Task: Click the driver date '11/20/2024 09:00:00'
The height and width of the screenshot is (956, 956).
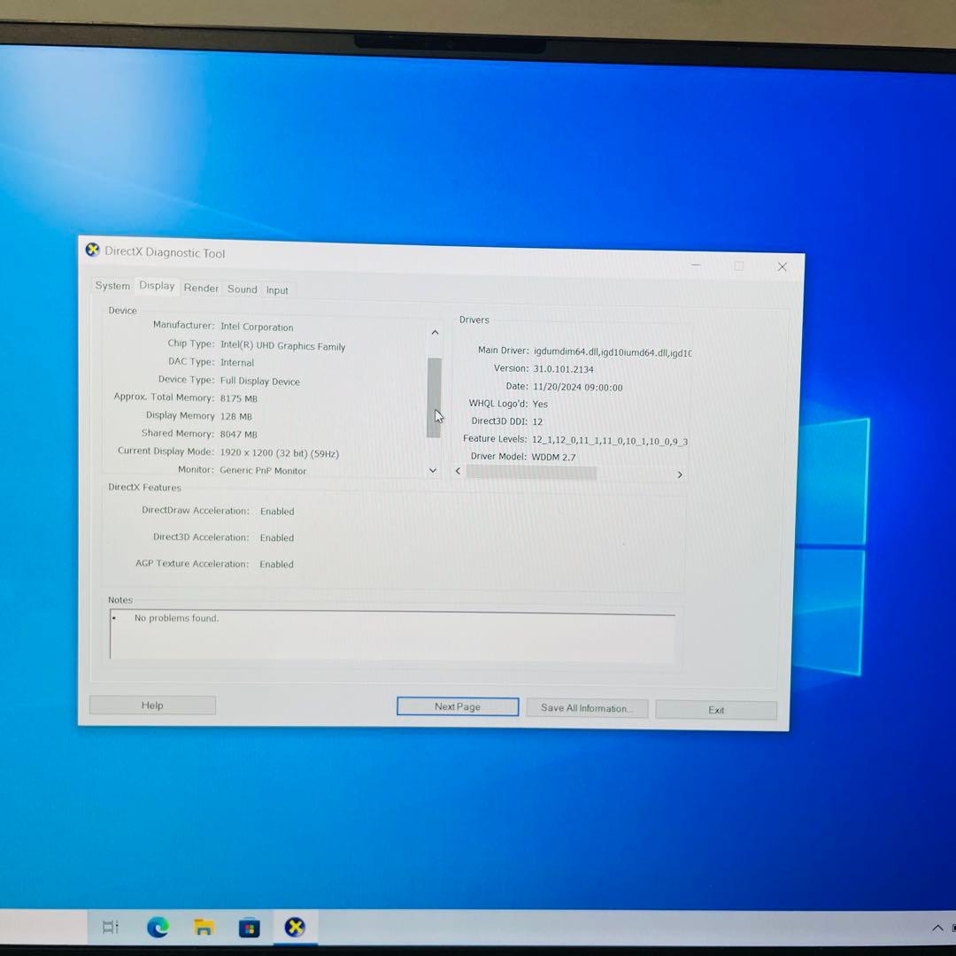Action: tap(577, 387)
